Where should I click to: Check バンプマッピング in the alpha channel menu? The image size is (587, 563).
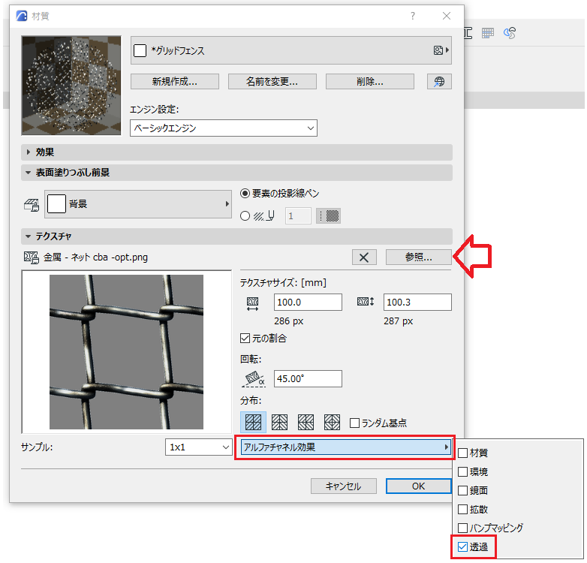[x=462, y=528]
